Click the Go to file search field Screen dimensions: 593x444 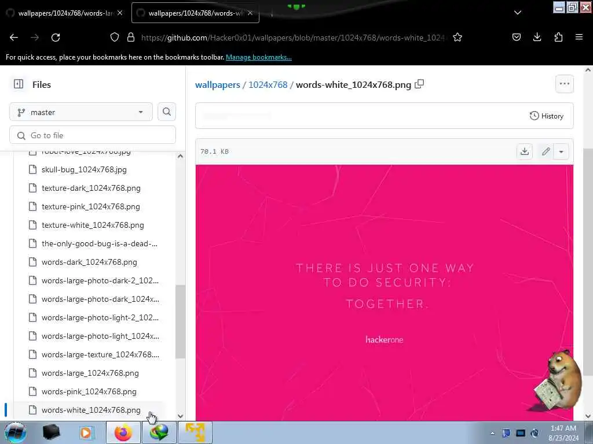point(93,135)
